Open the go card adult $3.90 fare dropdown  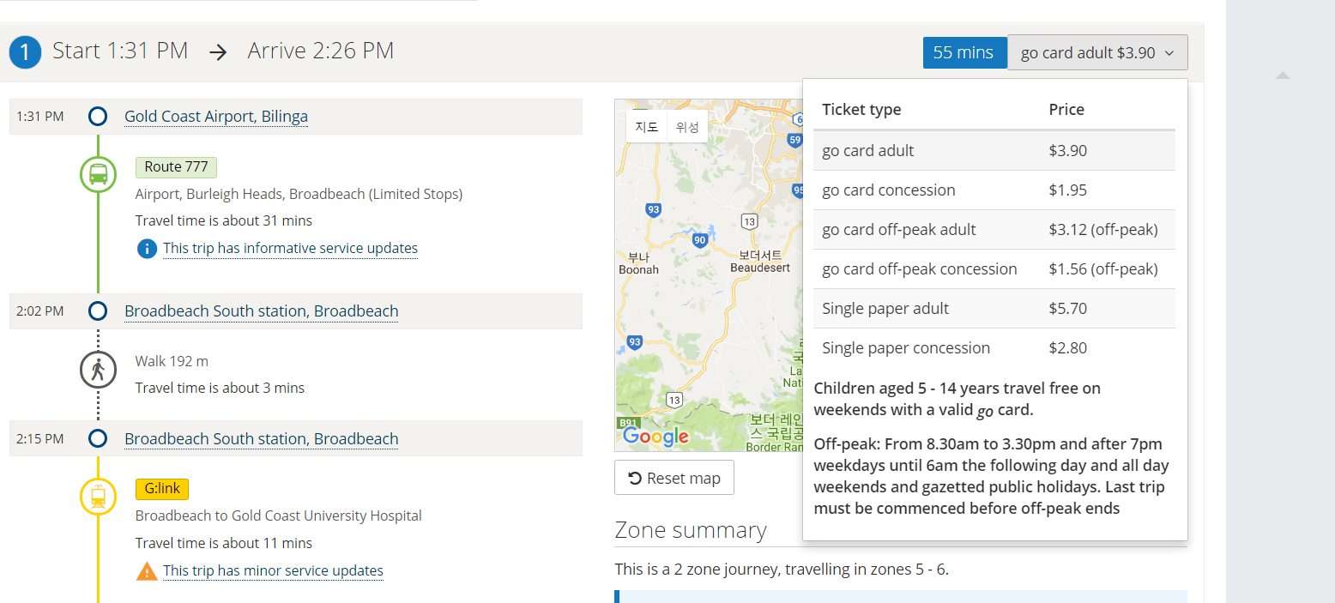[1097, 52]
